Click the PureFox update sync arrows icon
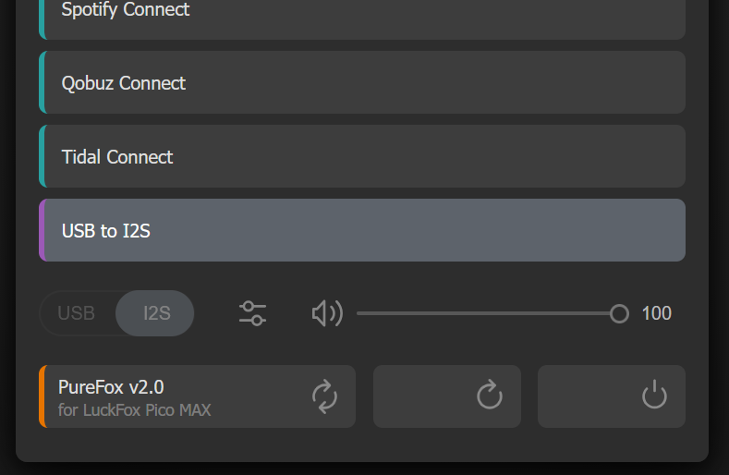This screenshot has height=475, width=729. pos(324,396)
